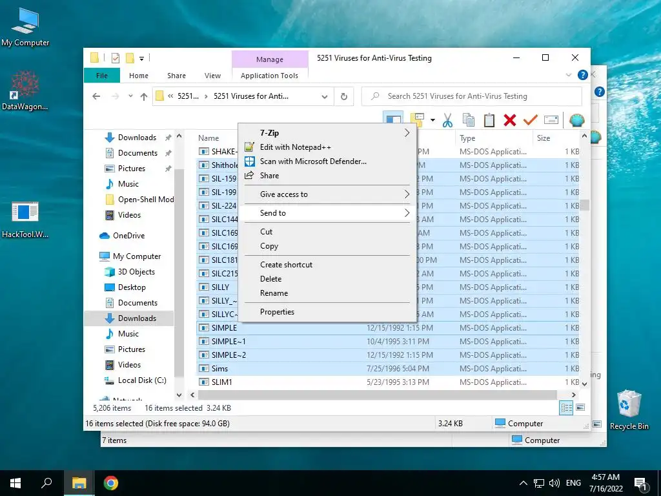661x496 pixels.
Task: Navigate back with the left arrow
Action: coord(96,96)
